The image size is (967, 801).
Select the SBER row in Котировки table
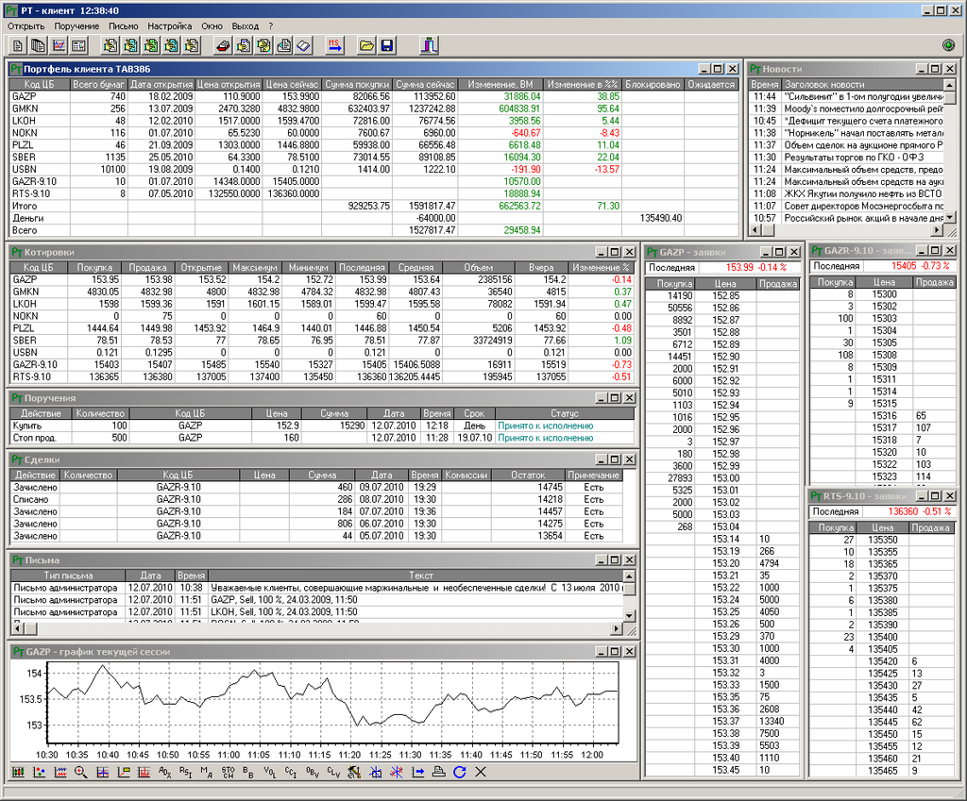tap(321, 340)
